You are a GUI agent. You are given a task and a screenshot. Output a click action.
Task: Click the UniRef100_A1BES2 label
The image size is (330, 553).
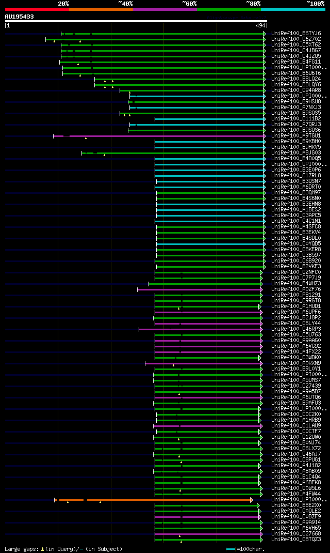click(x=296, y=209)
